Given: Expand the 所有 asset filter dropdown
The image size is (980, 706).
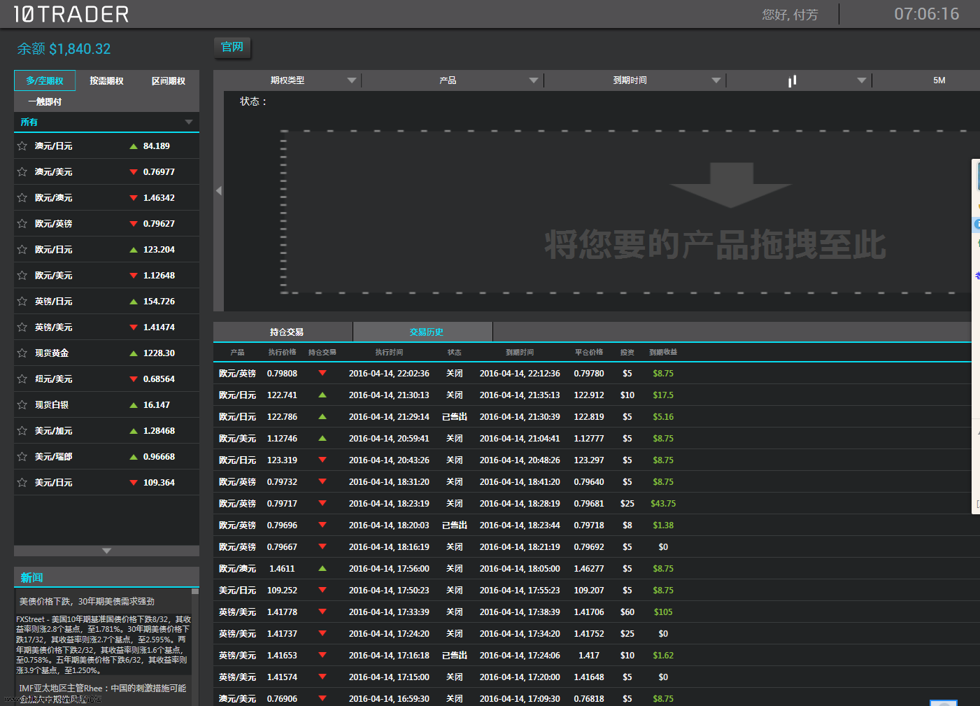Looking at the screenshot, I should [x=106, y=122].
